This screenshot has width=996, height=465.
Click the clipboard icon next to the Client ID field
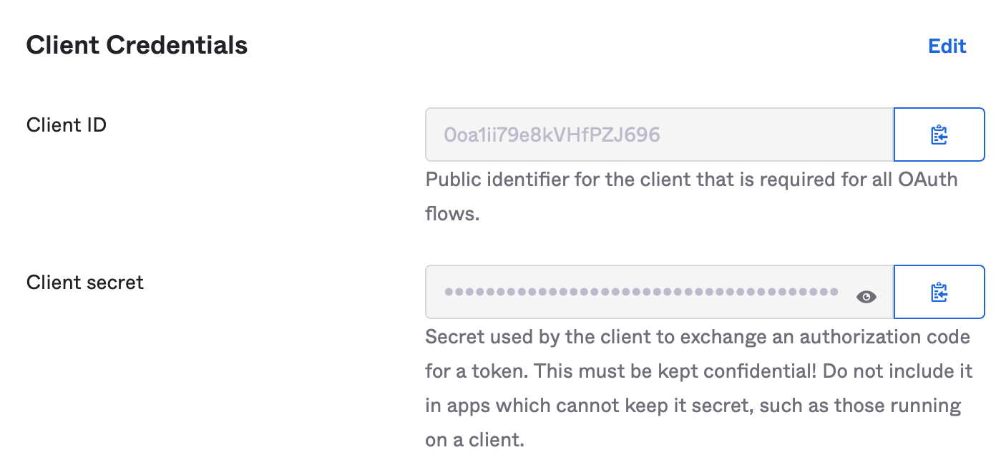[939, 134]
